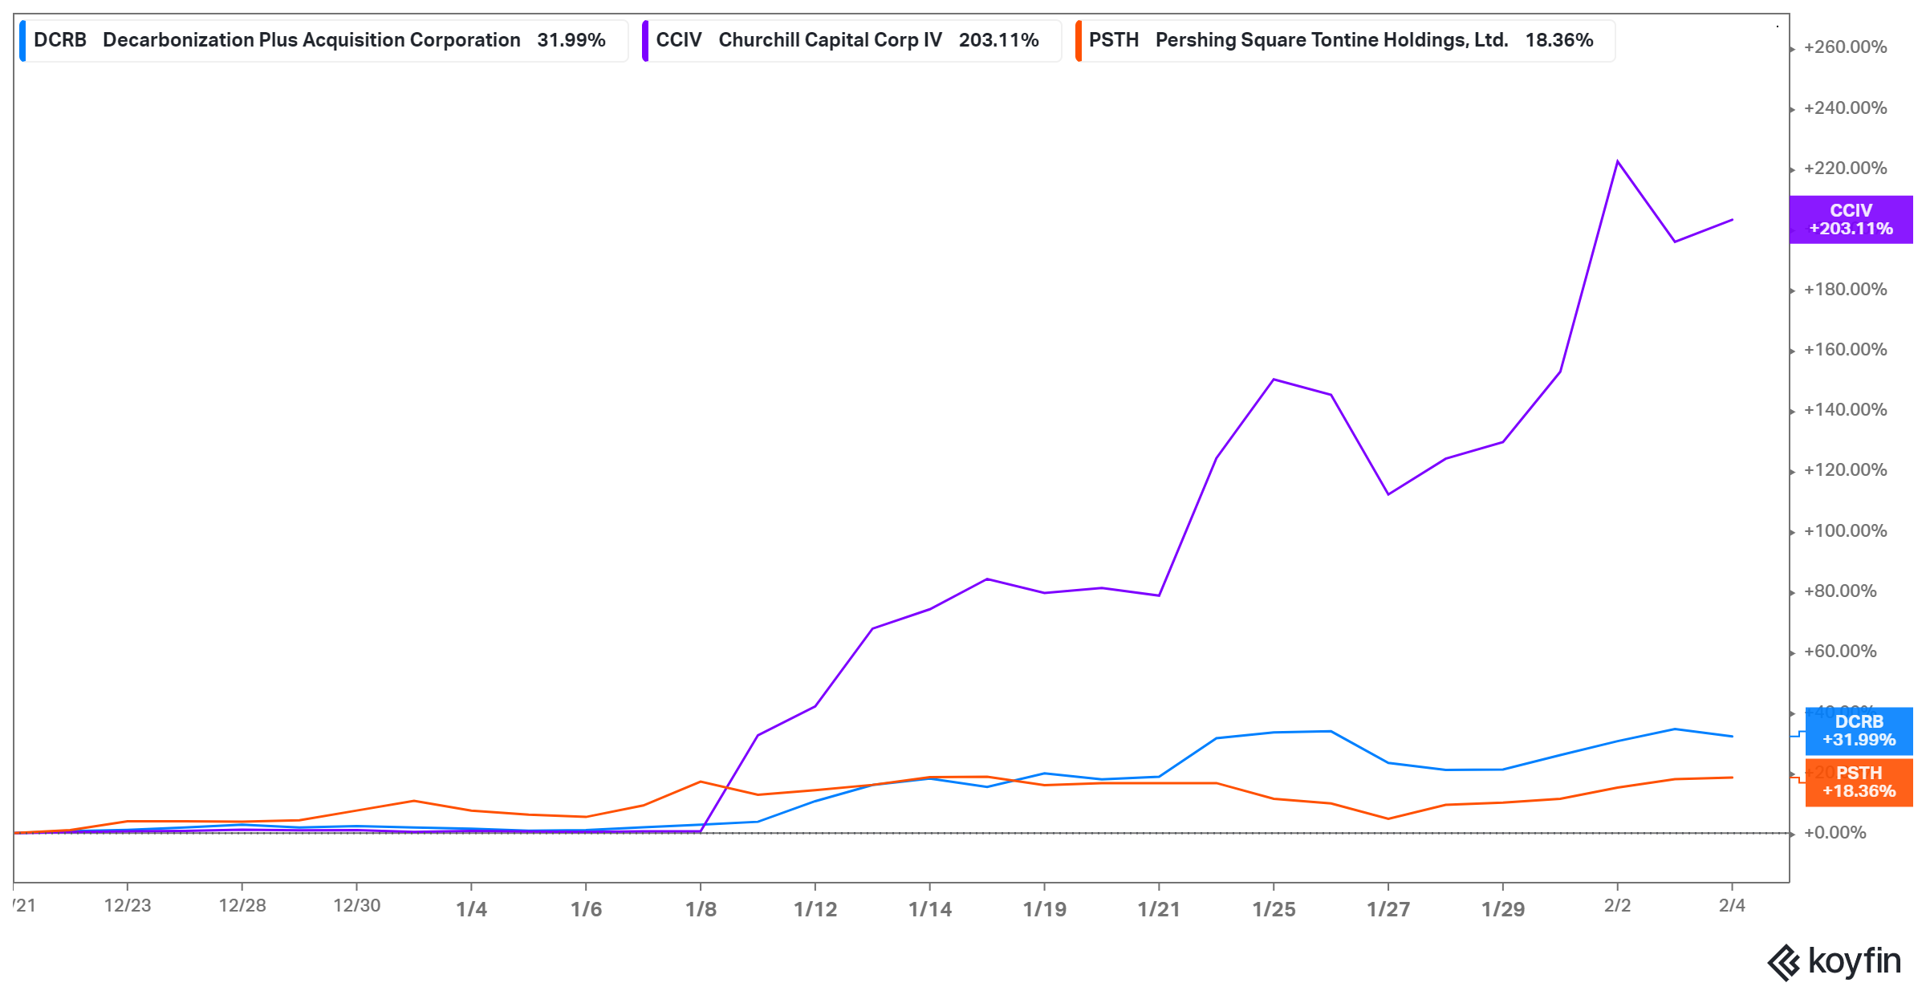Click the 1/21 date label
Screen dimensions: 1926x995
click(x=1159, y=909)
